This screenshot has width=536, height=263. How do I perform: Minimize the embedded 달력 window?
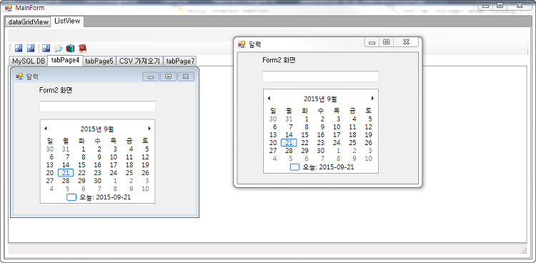pyautogui.click(x=151, y=76)
